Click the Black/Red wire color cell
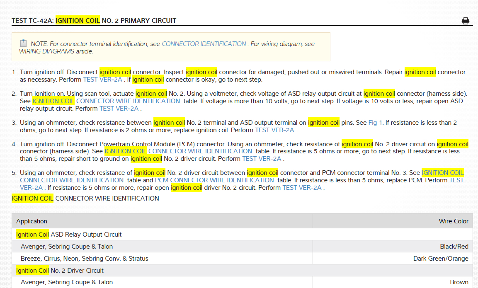Viewport: 478px width, 288px height. (x=393, y=246)
